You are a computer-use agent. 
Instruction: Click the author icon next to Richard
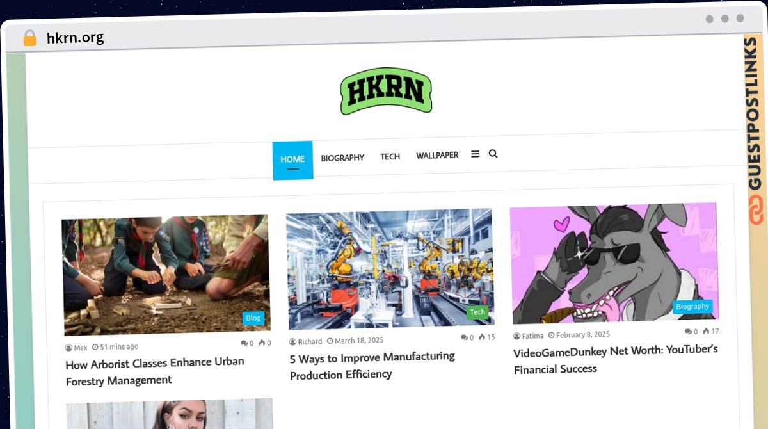[x=292, y=342]
